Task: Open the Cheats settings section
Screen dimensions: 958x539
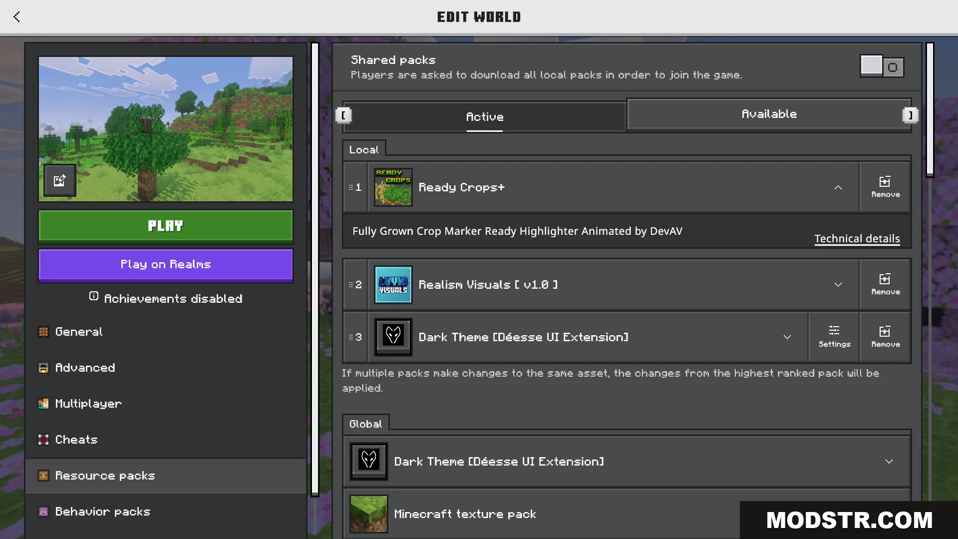Action: (x=166, y=440)
